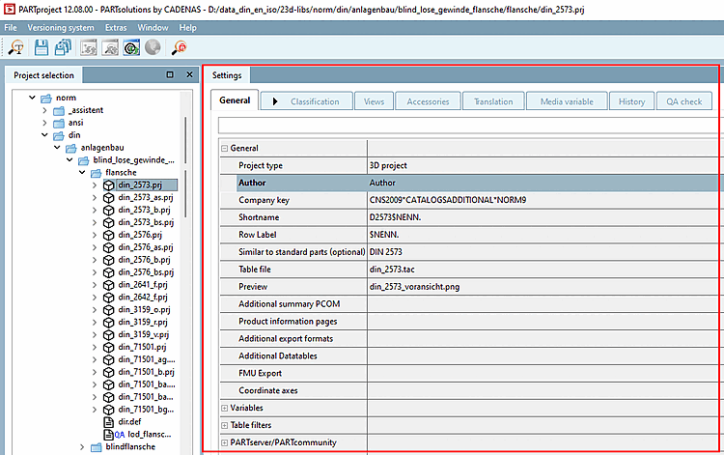Viewport: 724px width, 455px height.
Task: Click the red magnifier icon at toolbar's right end
Action: (178, 46)
